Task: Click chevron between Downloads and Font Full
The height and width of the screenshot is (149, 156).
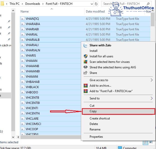Action: [43, 4]
